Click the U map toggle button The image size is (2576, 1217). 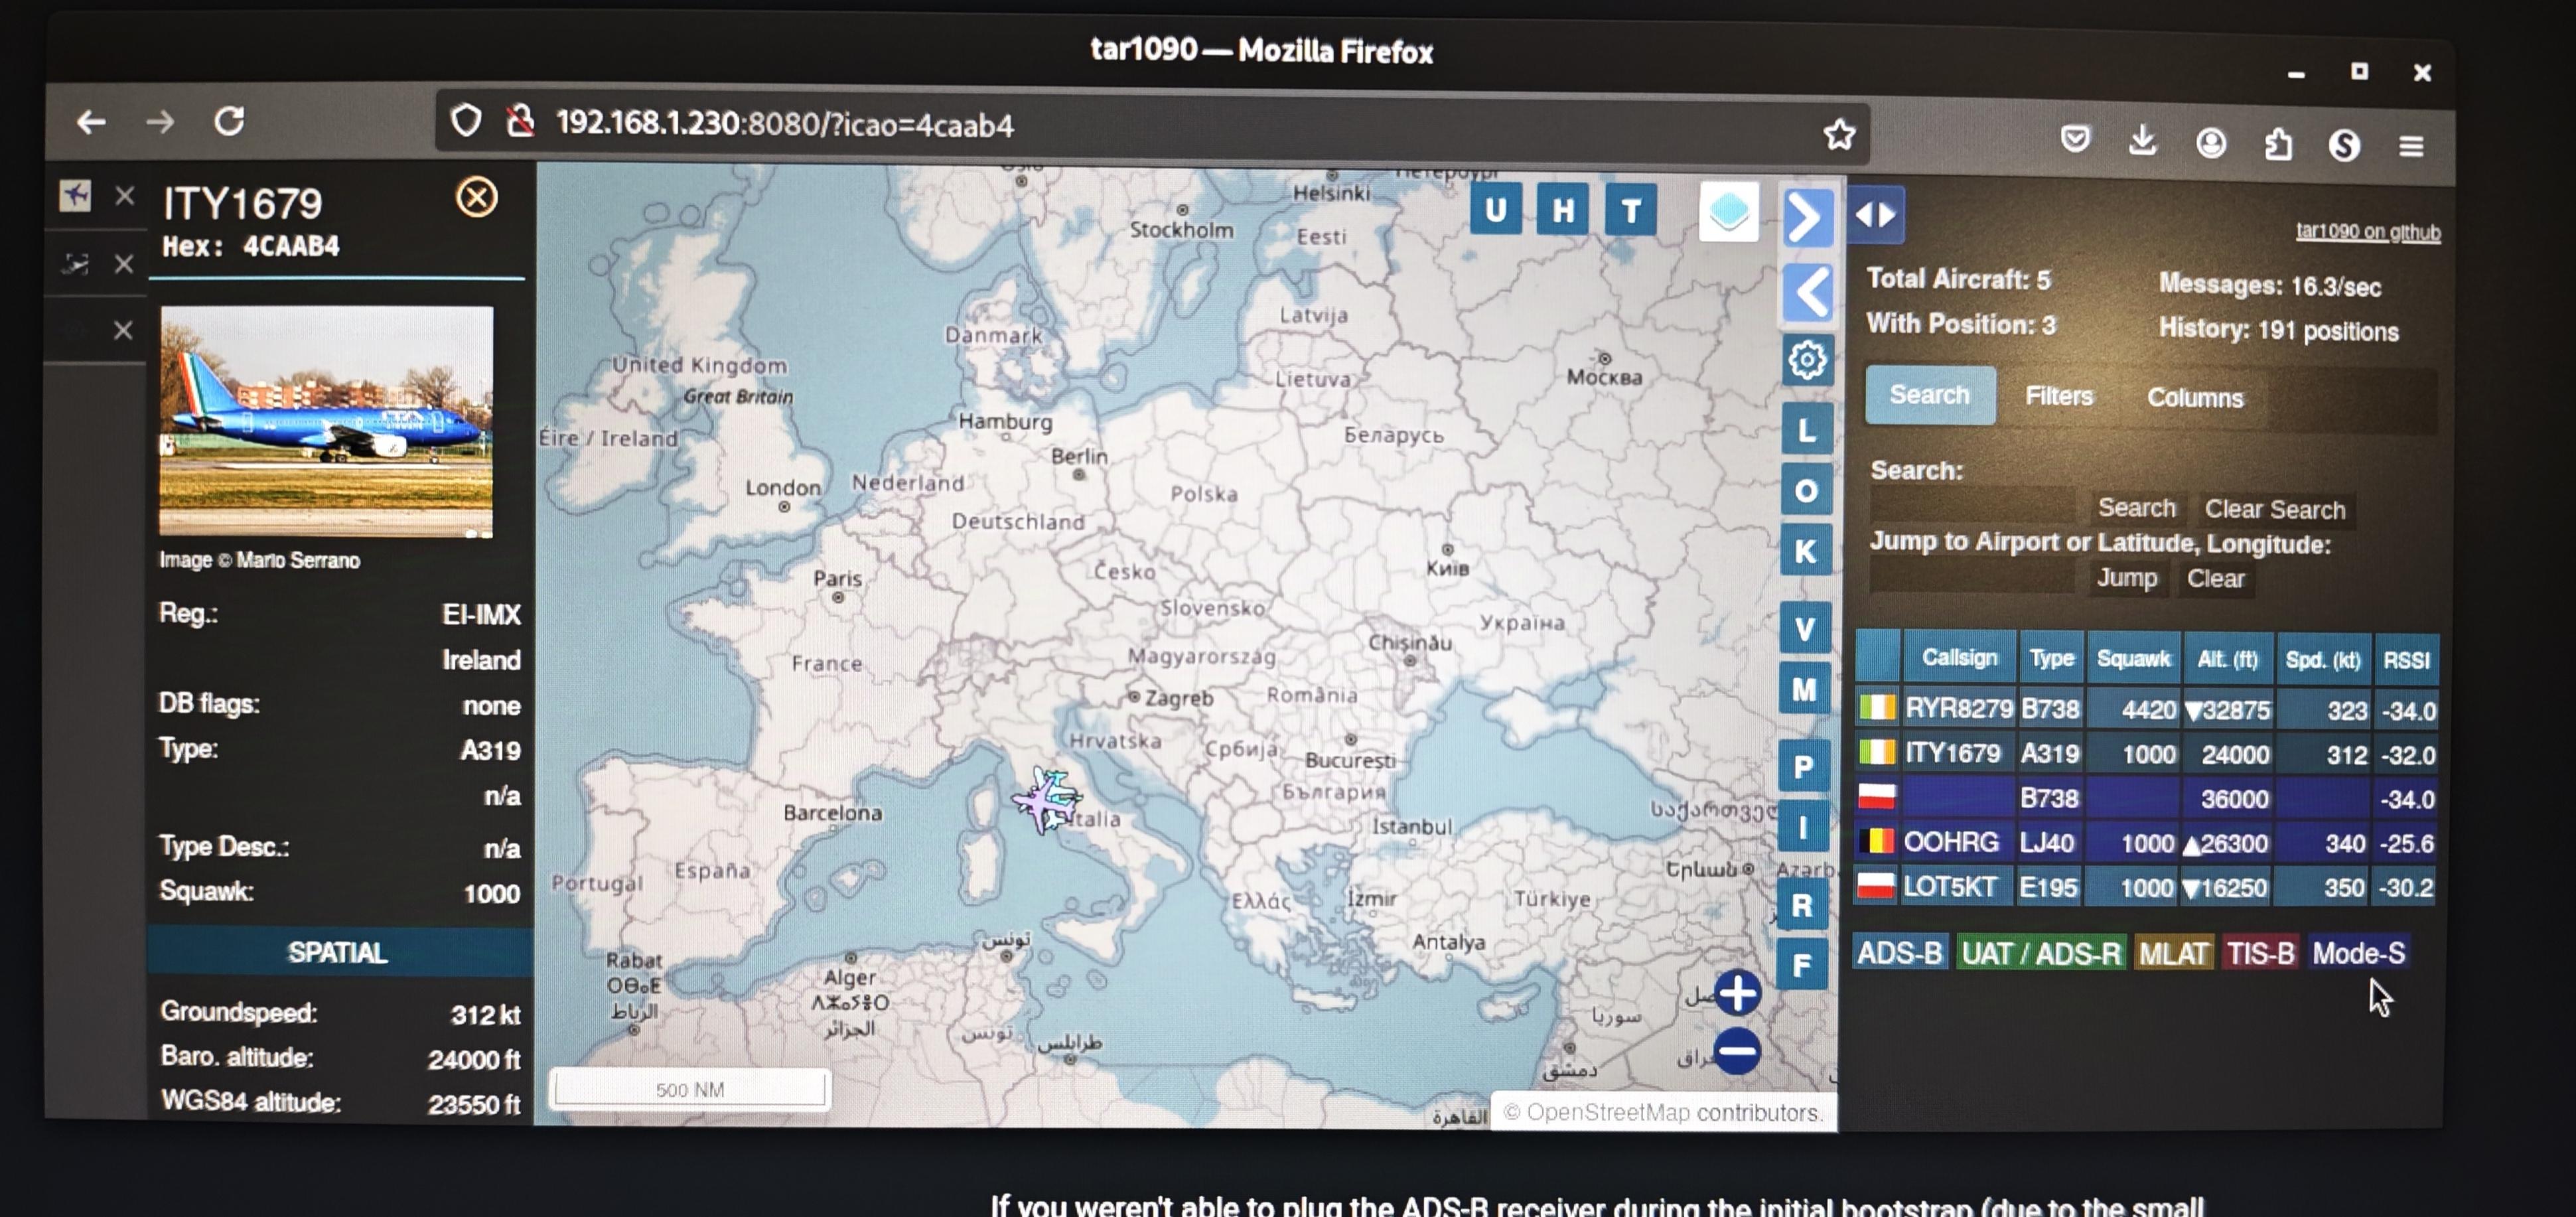[x=1496, y=210]
